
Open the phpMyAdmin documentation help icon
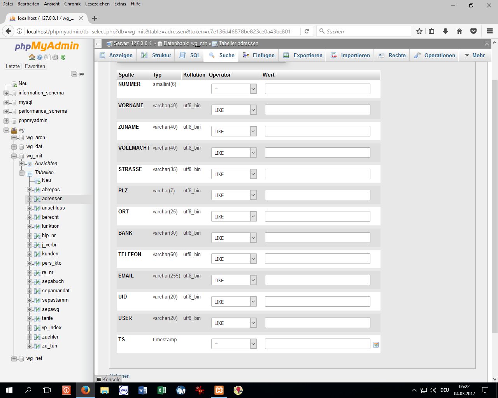40,57
